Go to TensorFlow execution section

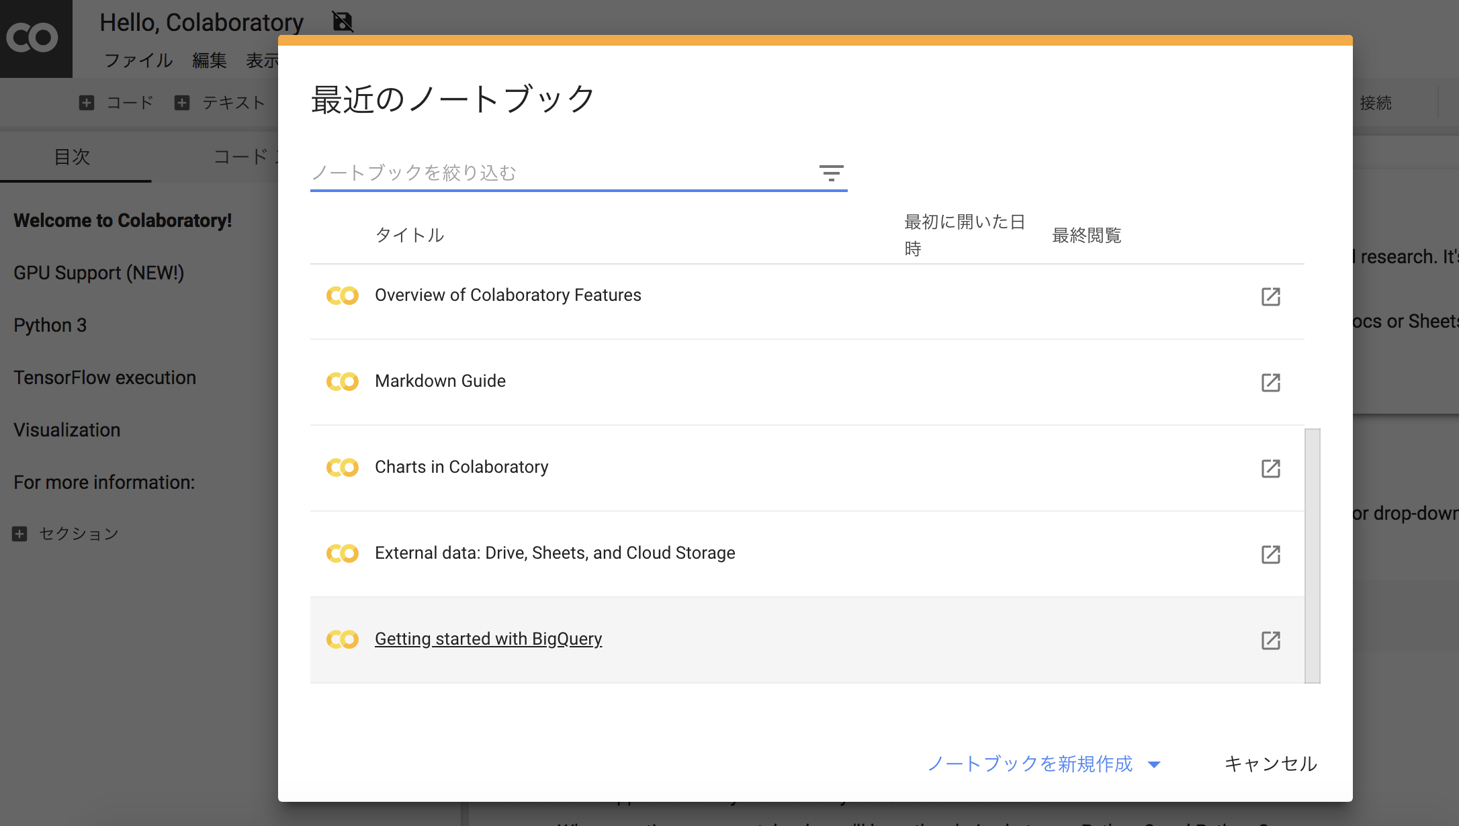click(105, 377)
